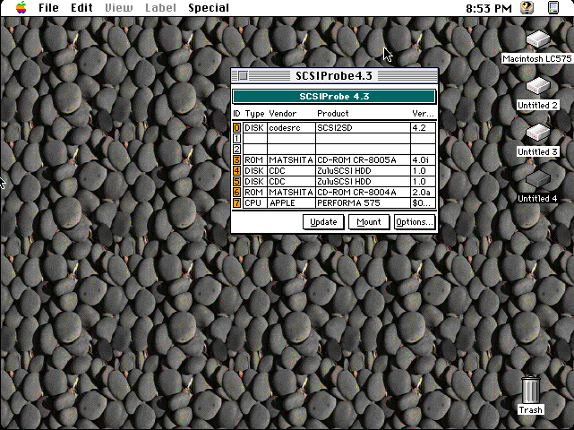Select the Untitled 4 disk icon
Image resolution: width=574 pixels, height=430 pixels.
[537, 179]
